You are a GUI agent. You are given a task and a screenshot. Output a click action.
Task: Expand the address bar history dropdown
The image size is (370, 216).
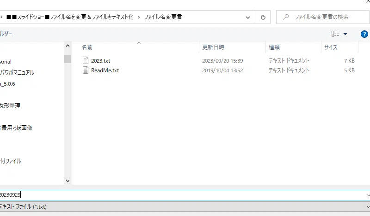(x=248, y=17)
